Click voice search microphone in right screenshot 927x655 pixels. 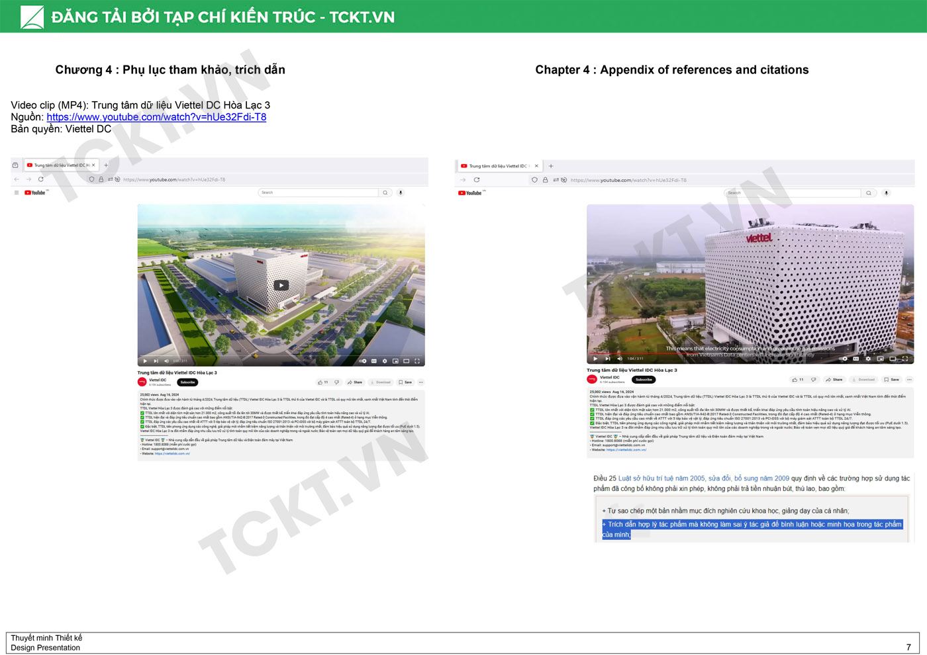(x=887, y=193)
